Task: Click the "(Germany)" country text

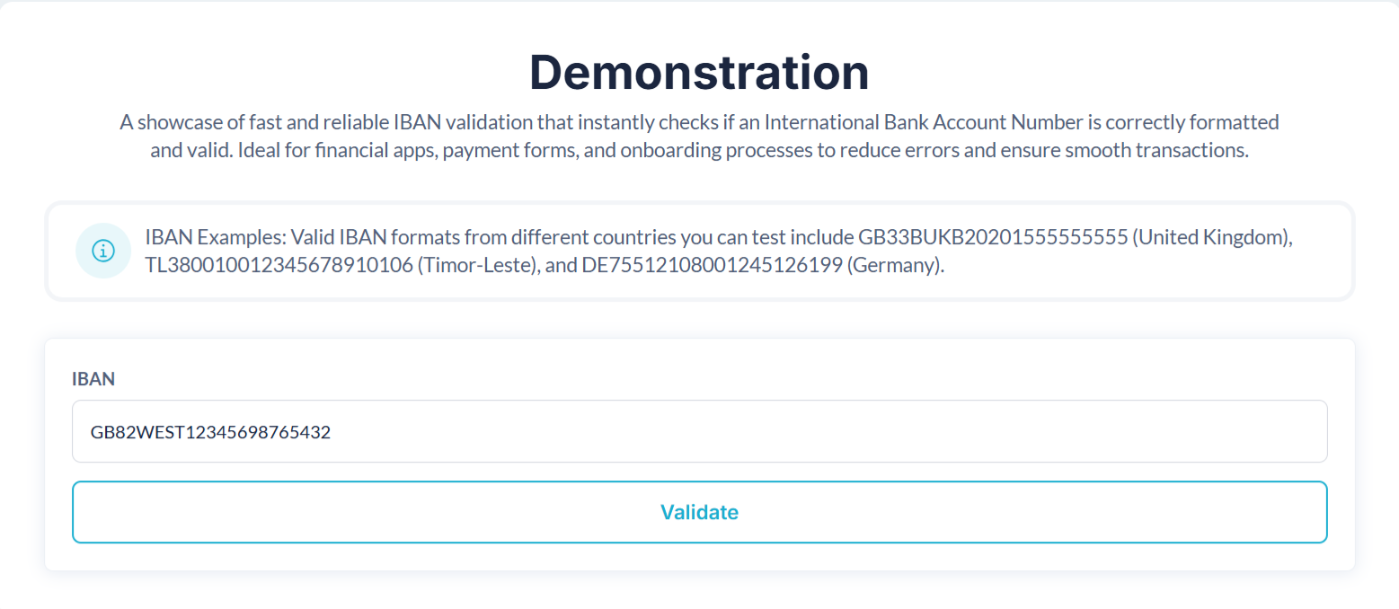Action: [x=895, y=267]
